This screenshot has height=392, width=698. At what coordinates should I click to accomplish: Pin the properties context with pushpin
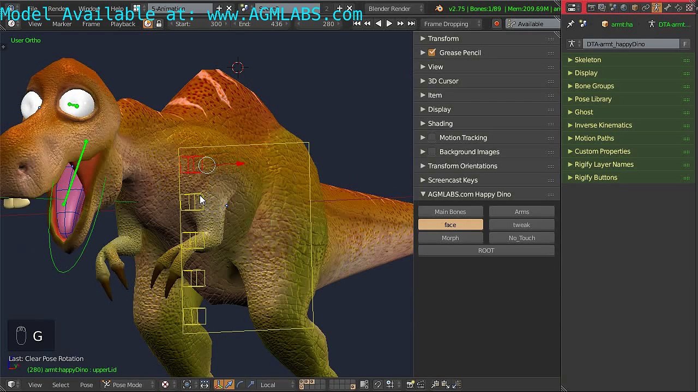pos(570,24)
